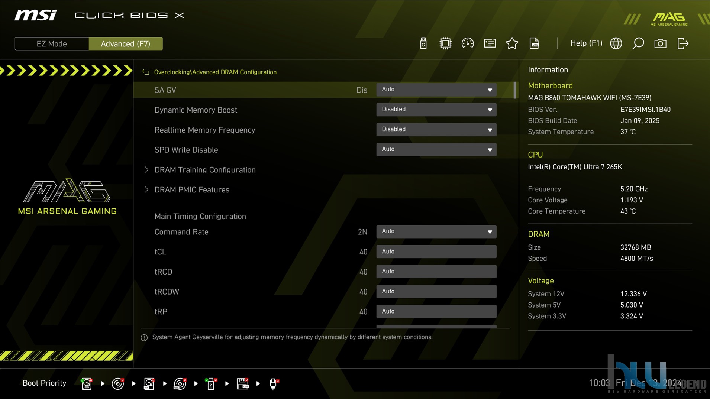
Task: Click the MSI logo
Action: pos(36,15)
